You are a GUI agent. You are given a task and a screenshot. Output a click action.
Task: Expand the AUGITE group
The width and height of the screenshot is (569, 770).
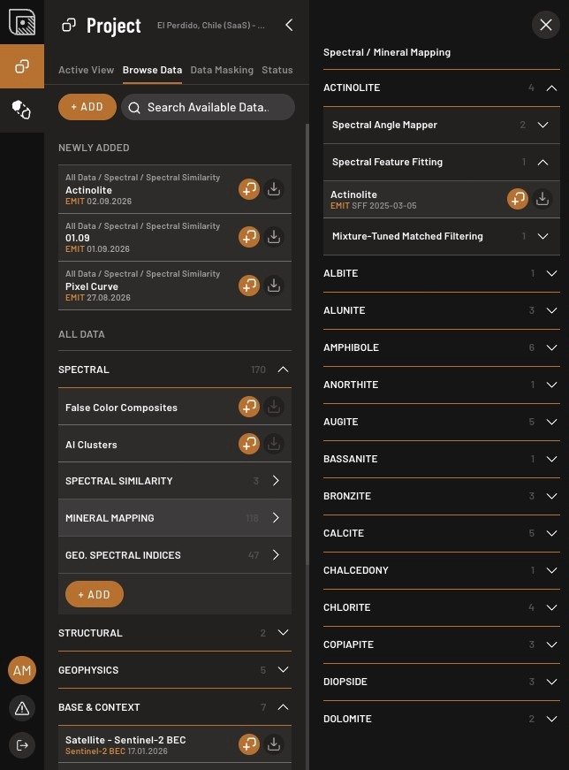tap(442, 422)
